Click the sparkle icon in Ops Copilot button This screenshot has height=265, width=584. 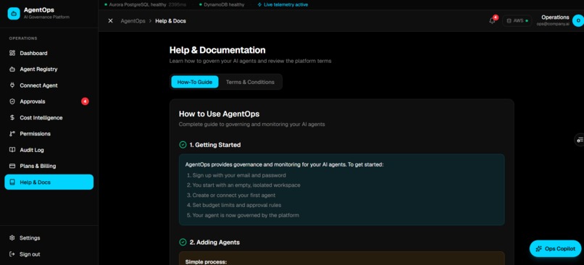(x=538, y=249)
